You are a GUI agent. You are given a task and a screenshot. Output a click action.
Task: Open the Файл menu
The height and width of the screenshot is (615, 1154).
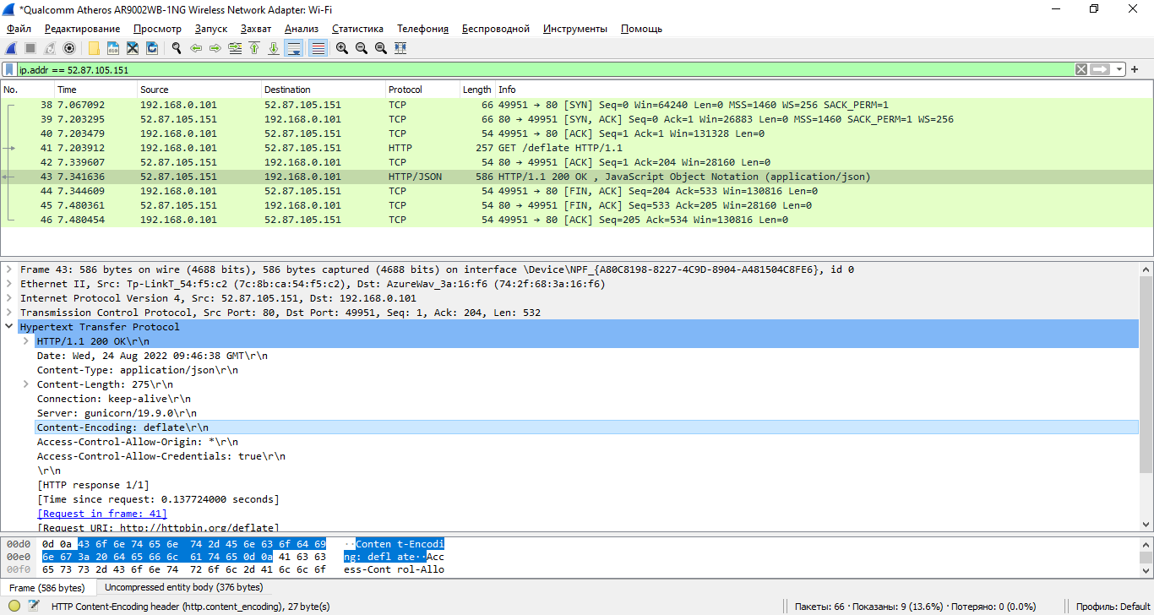(x=19, y=29)
